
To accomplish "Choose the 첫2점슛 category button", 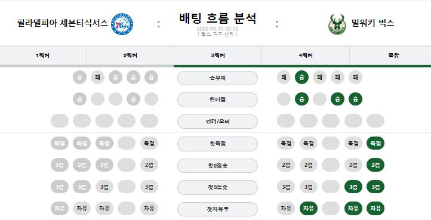I will (x=217, y=166).
